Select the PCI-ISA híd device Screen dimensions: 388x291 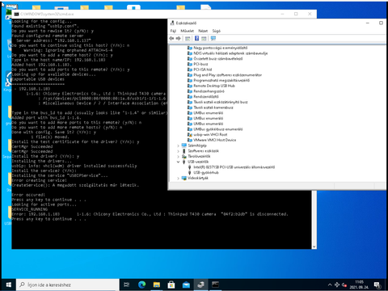(x=202, y=70)
